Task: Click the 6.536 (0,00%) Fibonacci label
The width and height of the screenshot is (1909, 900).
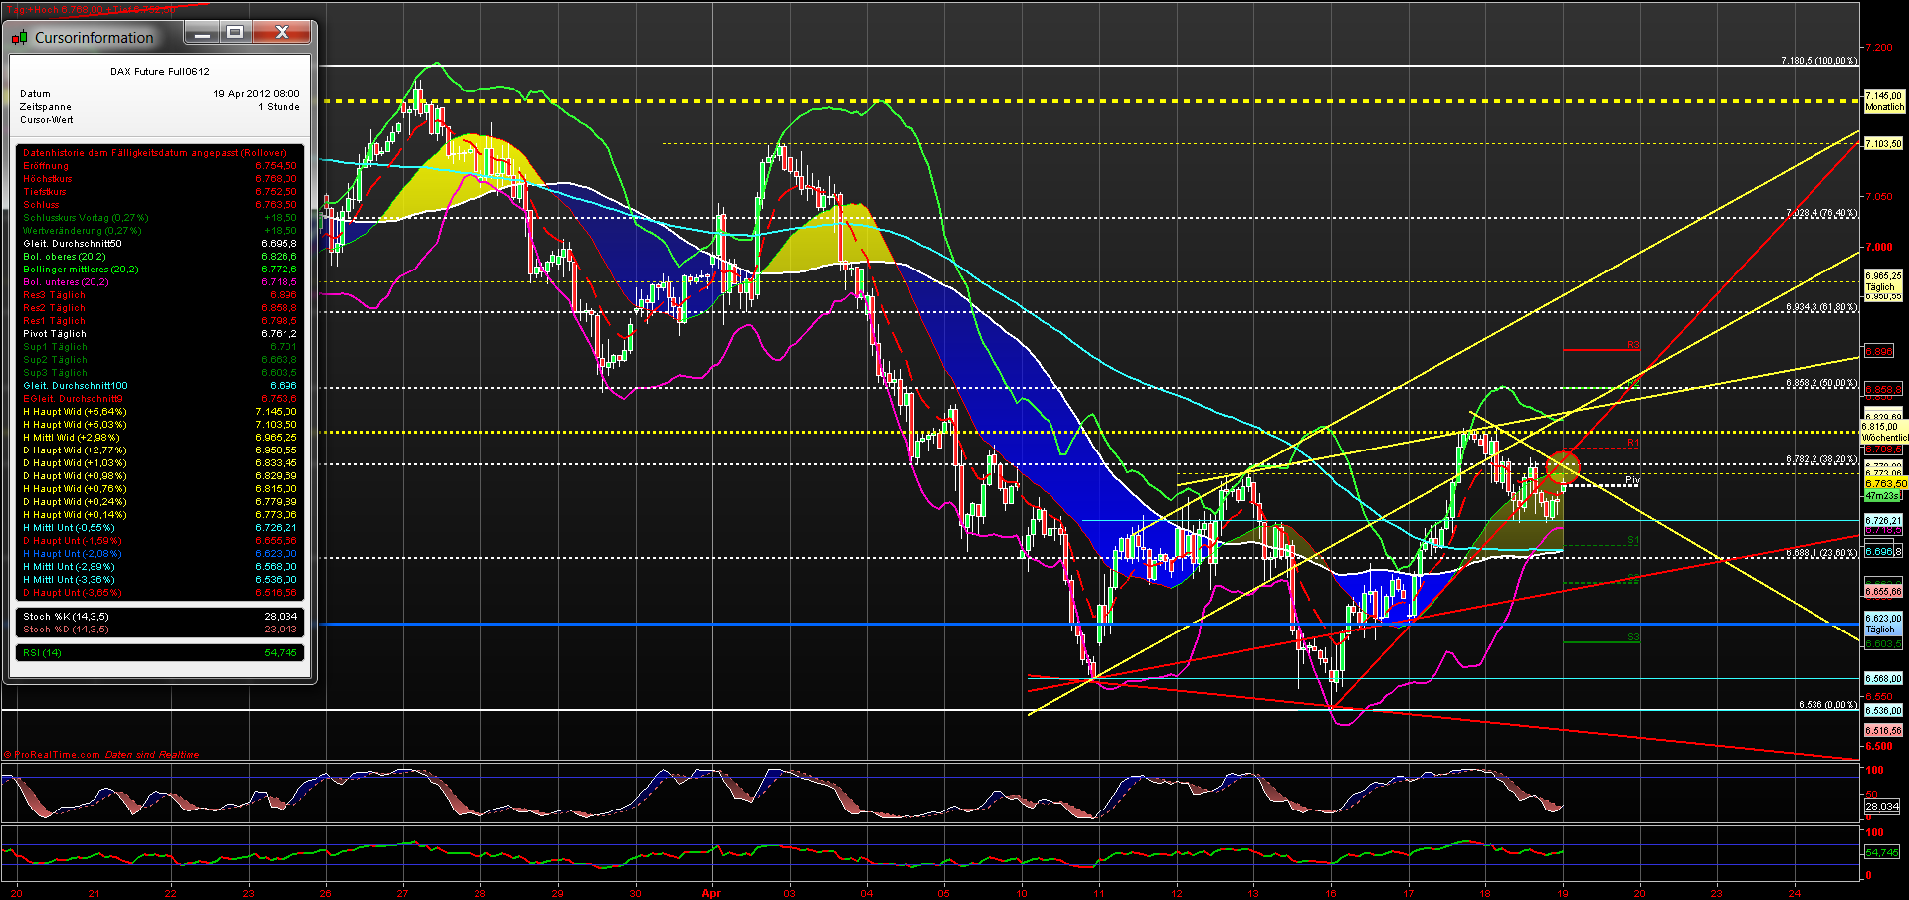Action: point(1827,705)
